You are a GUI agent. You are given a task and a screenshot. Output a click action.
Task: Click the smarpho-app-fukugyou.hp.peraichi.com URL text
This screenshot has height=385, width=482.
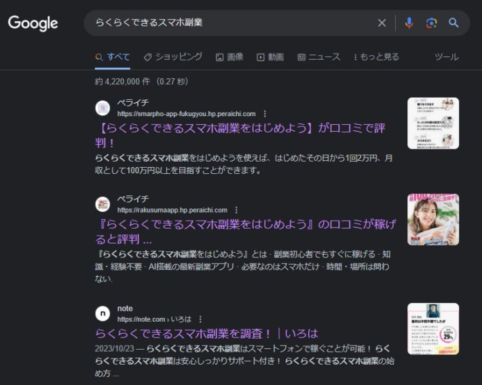pyautogui.click(x=186, y=114)
